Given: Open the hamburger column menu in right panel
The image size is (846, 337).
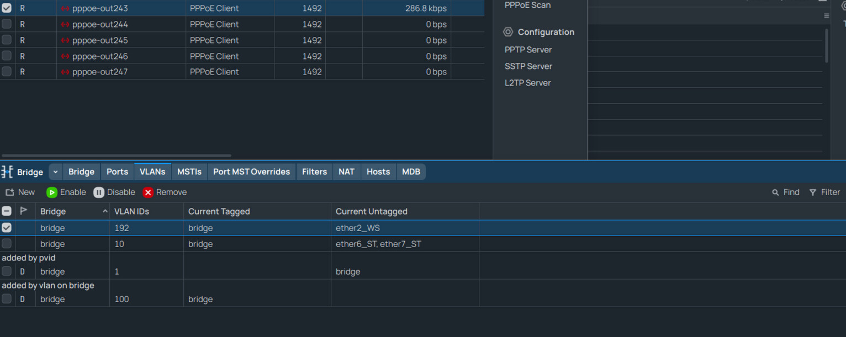Looking at the screenshot, I should coord(826,16).
